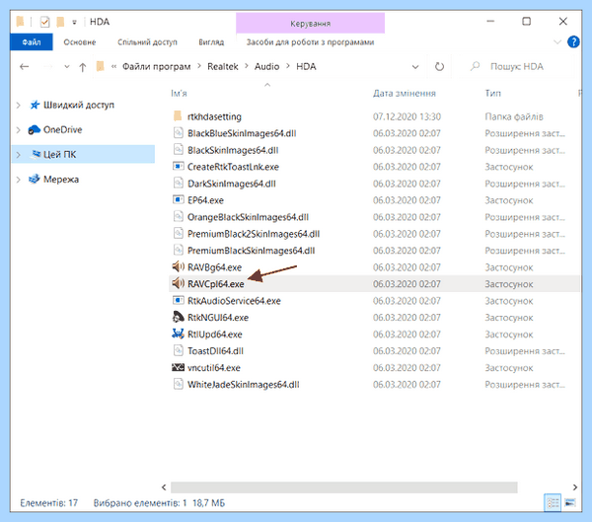
Task: Click the BlackBlueSkinImages64.dll file icon
Action: [x=178, y=133]
